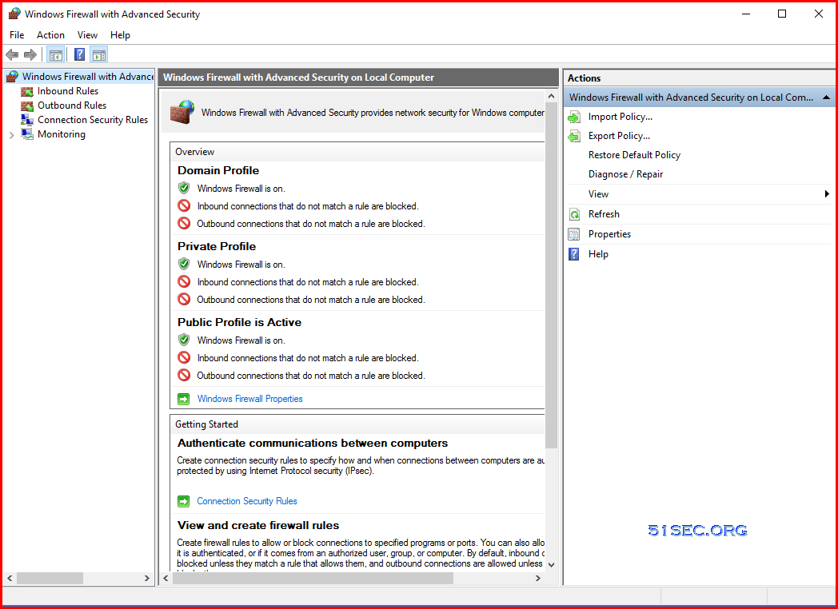The width and height of the screenshot is (838, 609).
Task: Click 'View and create firewall rules' heading
Action: (x=258, y=525)
